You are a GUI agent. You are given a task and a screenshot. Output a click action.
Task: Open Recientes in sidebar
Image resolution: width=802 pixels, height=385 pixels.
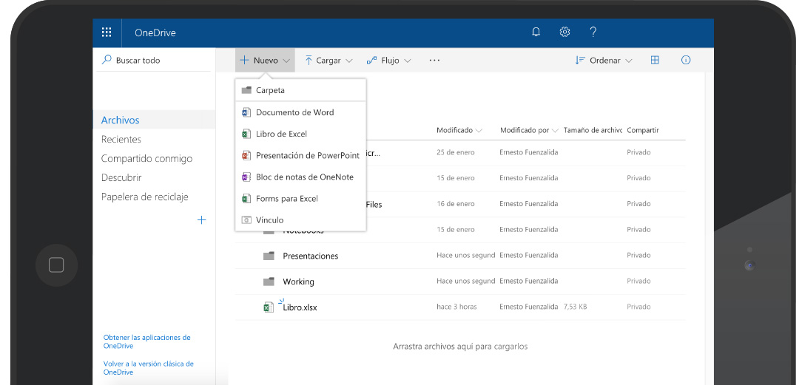[121, 140]
